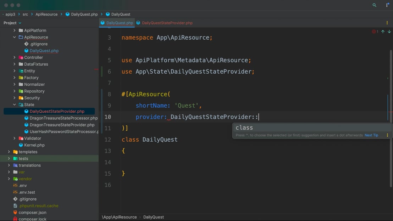Open the editor tabs options menu

pyautogui.click(x=387, y=23)
